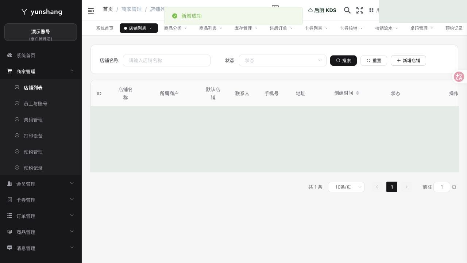This screenshot has height=263, width=467.
Task: Switch to the 库存管理 tab
Action: click(x=243, y=28)
